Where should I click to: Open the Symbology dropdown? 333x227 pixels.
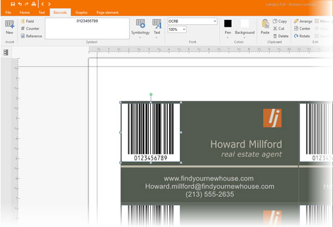coord(140,28)
